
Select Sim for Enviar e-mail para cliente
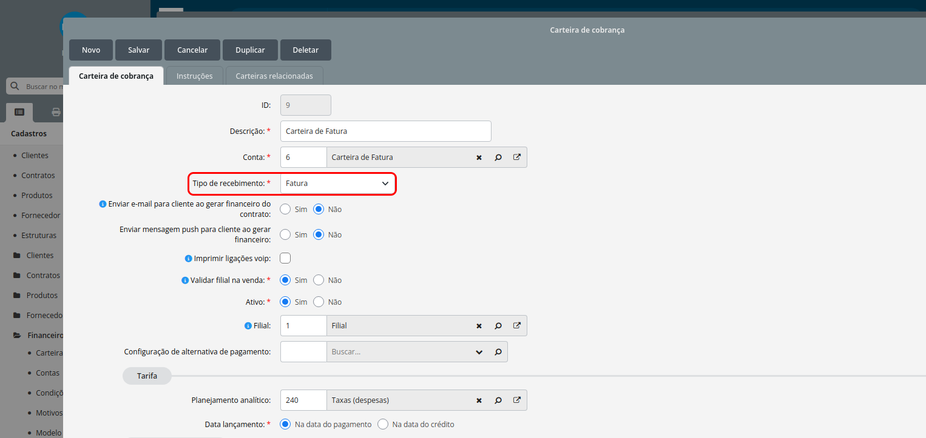(x=285, y=209)
